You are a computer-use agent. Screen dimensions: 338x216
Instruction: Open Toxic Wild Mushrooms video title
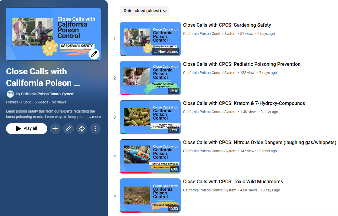click(x=233, y=181)
